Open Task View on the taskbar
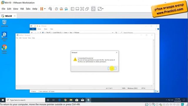The image size is (188, 106). [x=53, y=100]
